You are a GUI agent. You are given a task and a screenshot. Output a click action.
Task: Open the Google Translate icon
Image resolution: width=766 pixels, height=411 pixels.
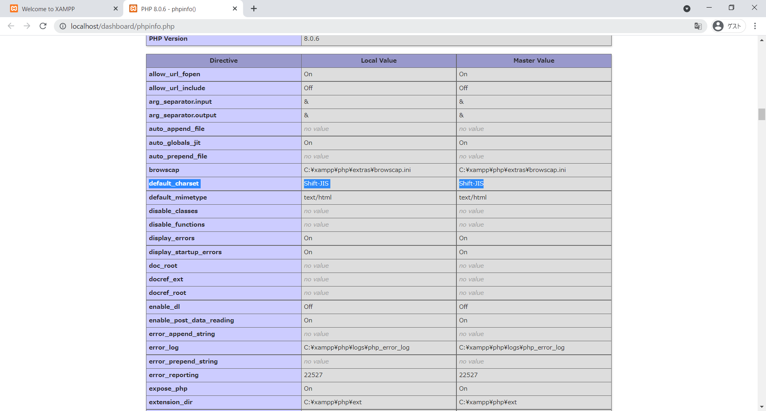tap(698, 26)
